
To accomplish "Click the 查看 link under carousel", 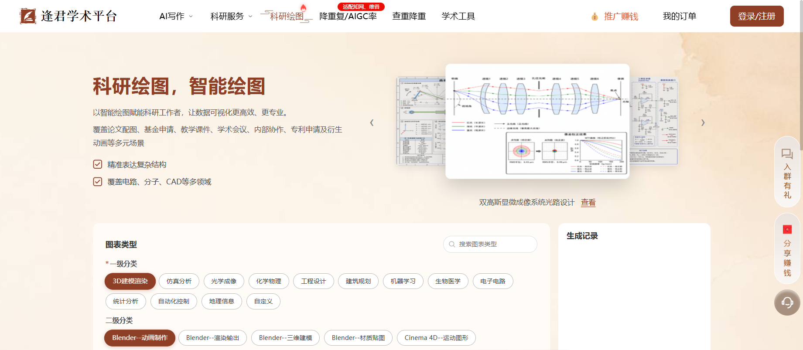I will tap(588, 202).
